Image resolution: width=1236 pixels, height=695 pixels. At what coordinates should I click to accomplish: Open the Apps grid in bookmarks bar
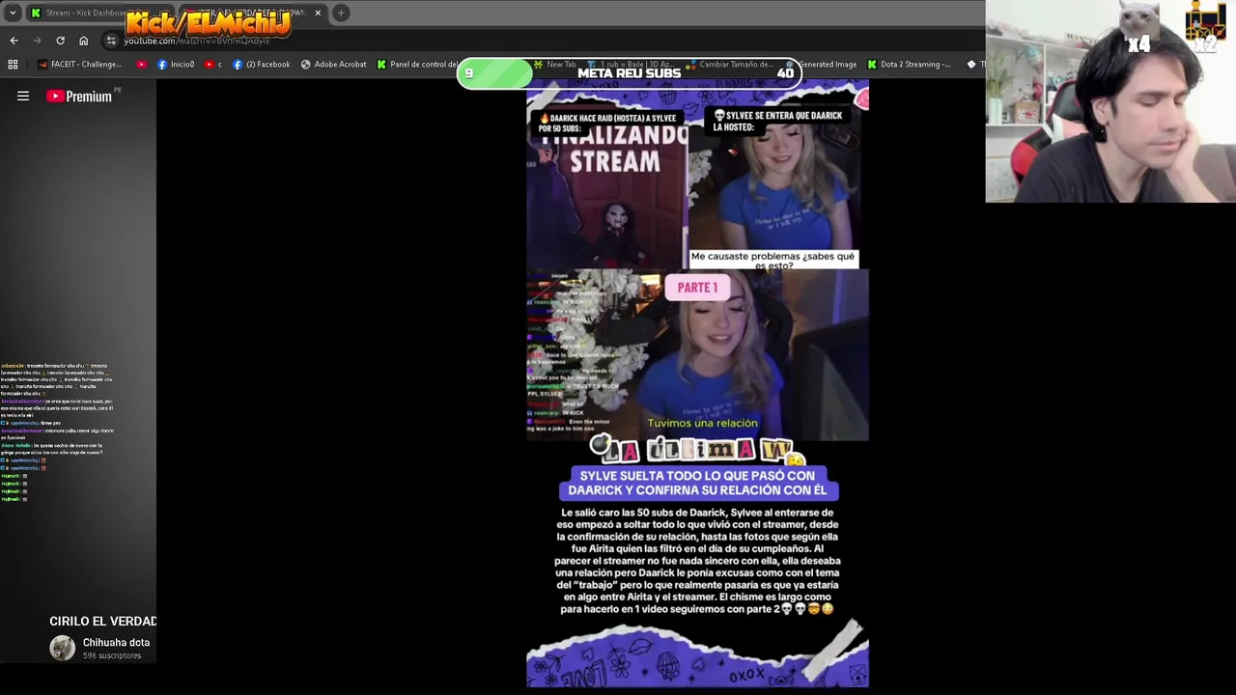click(13, 65)
